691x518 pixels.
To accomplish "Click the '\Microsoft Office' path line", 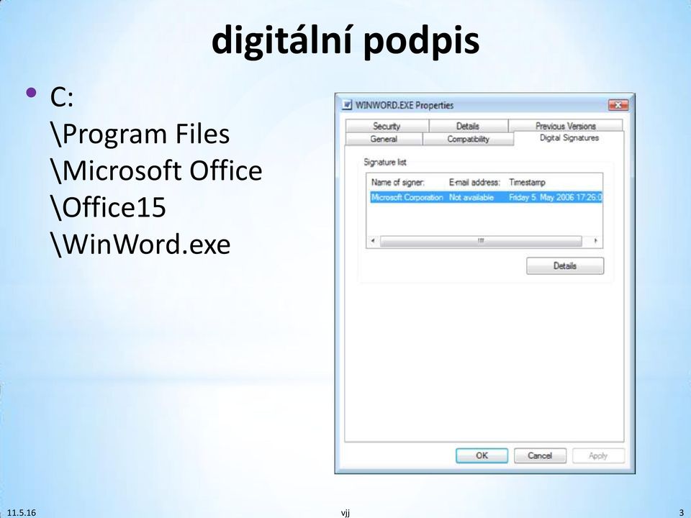I will [156, 170].
